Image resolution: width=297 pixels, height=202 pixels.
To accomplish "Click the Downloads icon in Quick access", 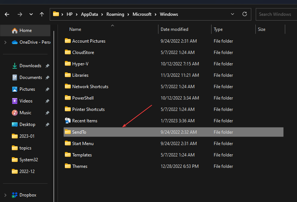I will [15, 66].
